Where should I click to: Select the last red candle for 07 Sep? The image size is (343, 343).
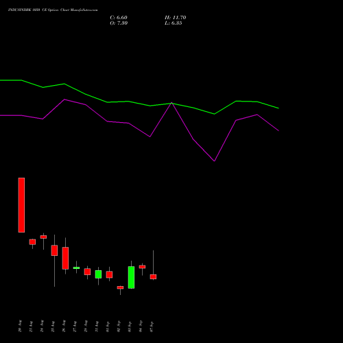click(x=153, y=276)
